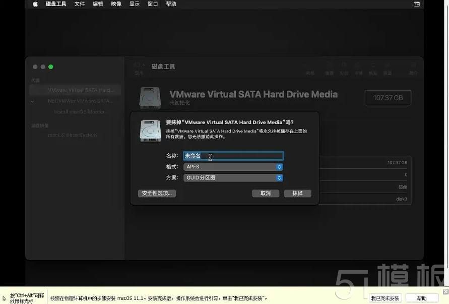Viewport: 449px width, 304px height.
Task: Cancel the erase dialog with 取消
Action: pos(266,193)
